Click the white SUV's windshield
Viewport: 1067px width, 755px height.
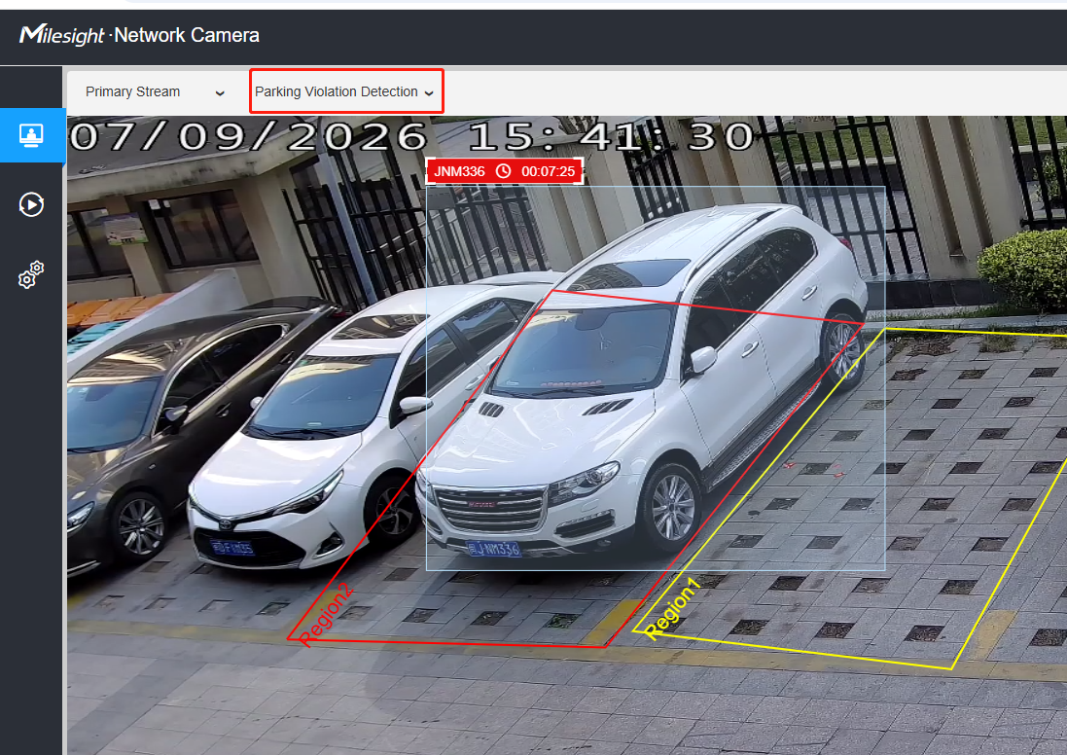(586, 350)
